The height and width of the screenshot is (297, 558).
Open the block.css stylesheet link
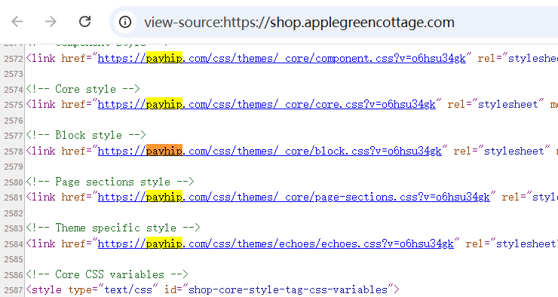[270, 152]
